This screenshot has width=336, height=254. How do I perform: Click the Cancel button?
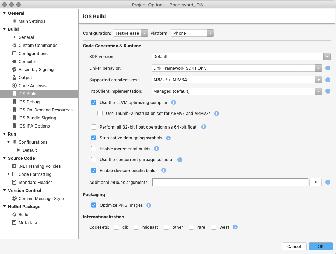(x=294, y=247)
